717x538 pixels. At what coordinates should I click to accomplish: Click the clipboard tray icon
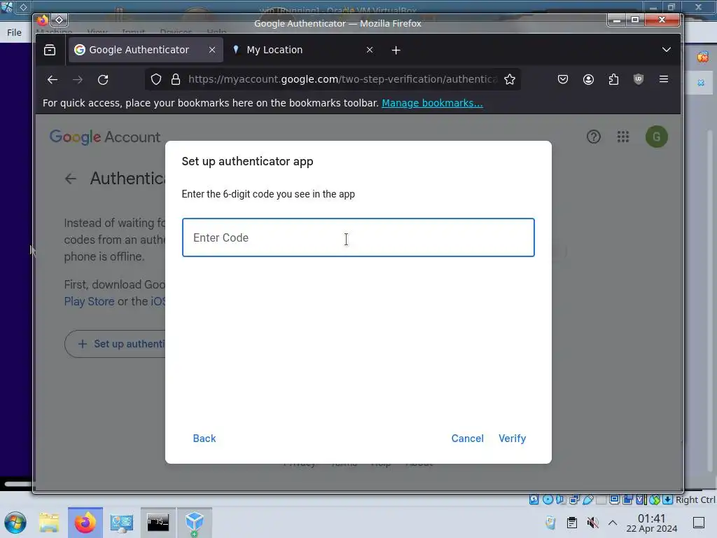[x=571, y=523]
